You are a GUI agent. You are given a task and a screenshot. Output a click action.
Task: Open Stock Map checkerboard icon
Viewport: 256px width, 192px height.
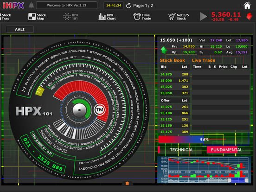coord(32,17)
